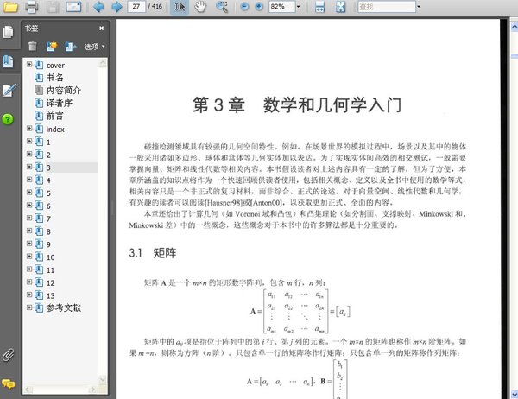Click the 查找 search field
The image size is (518, 399).
click(387, 7)
